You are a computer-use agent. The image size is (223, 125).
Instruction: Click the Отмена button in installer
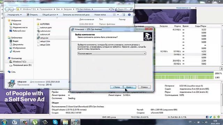click(144, 87)
